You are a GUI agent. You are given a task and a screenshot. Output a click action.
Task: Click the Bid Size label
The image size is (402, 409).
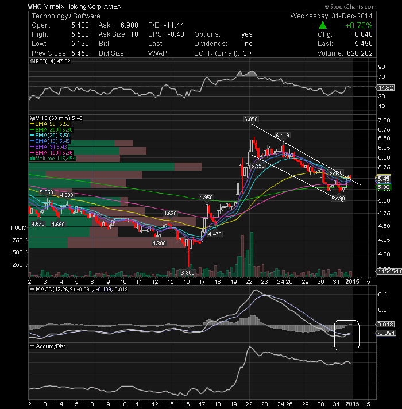pyautogui.click(x=112, y=53)
